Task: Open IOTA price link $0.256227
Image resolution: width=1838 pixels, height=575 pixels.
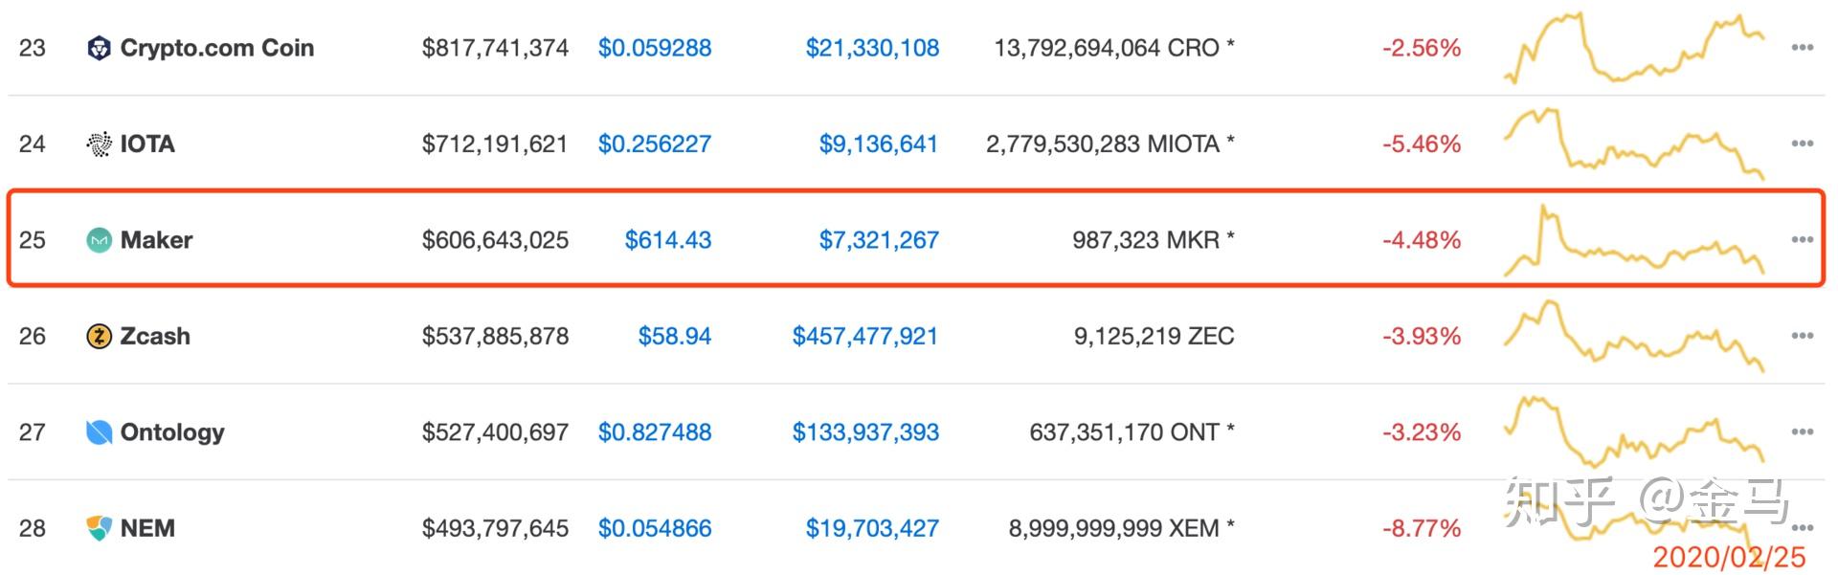Action: [x=655, y=144]
